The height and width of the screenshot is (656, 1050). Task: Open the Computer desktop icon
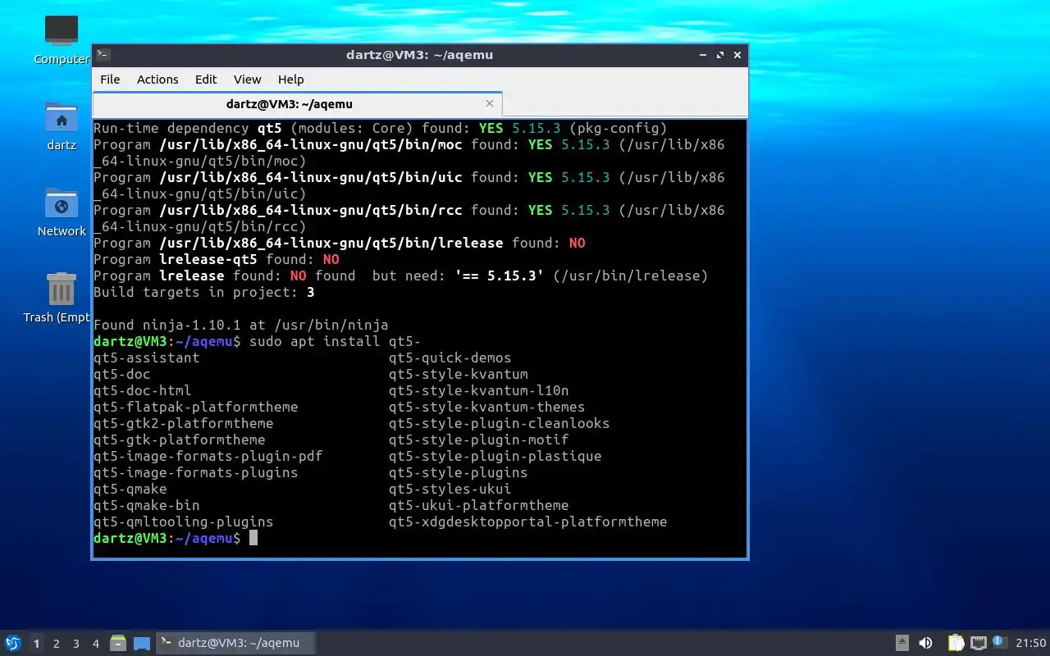click(x=62, y=39)
